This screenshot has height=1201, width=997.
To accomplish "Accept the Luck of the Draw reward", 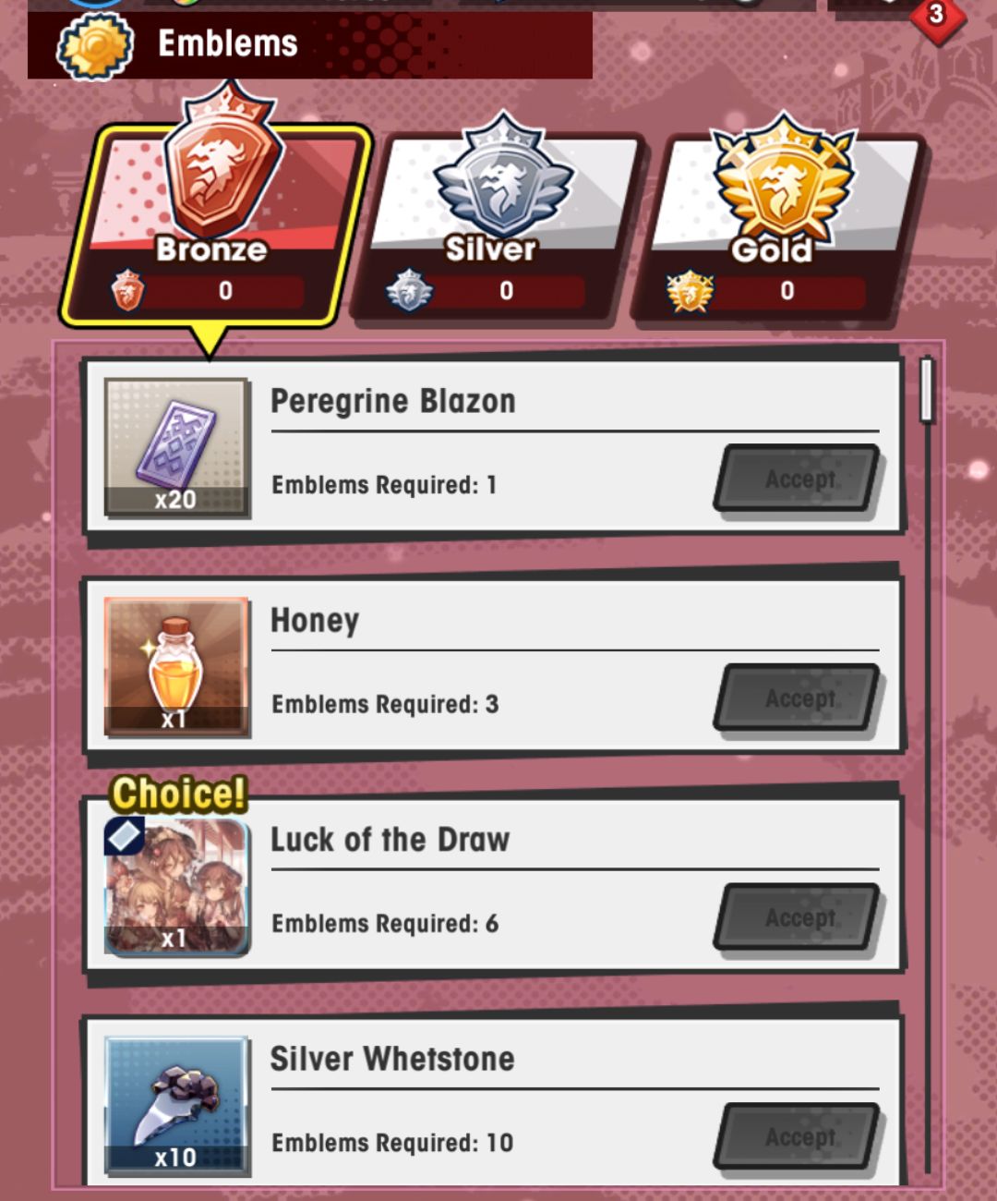I will pyautogui.click(x=799, y=917).
